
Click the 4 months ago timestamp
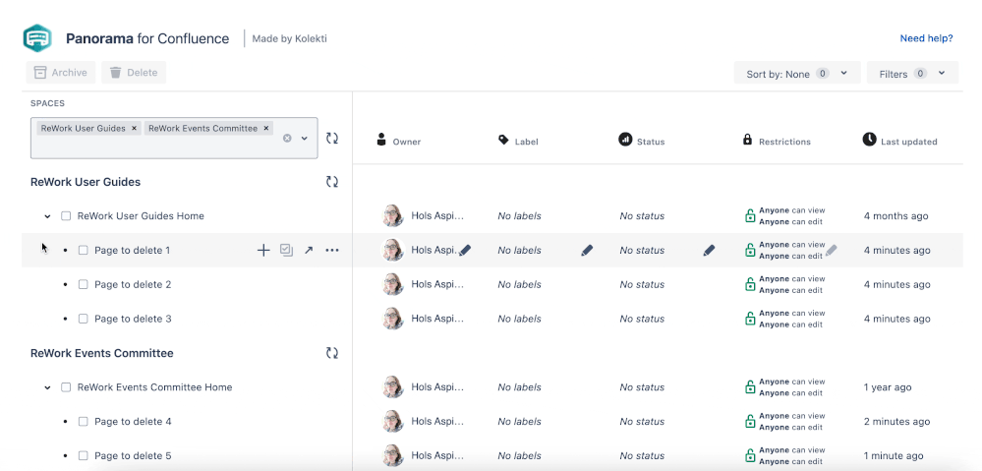pos(896,216)
